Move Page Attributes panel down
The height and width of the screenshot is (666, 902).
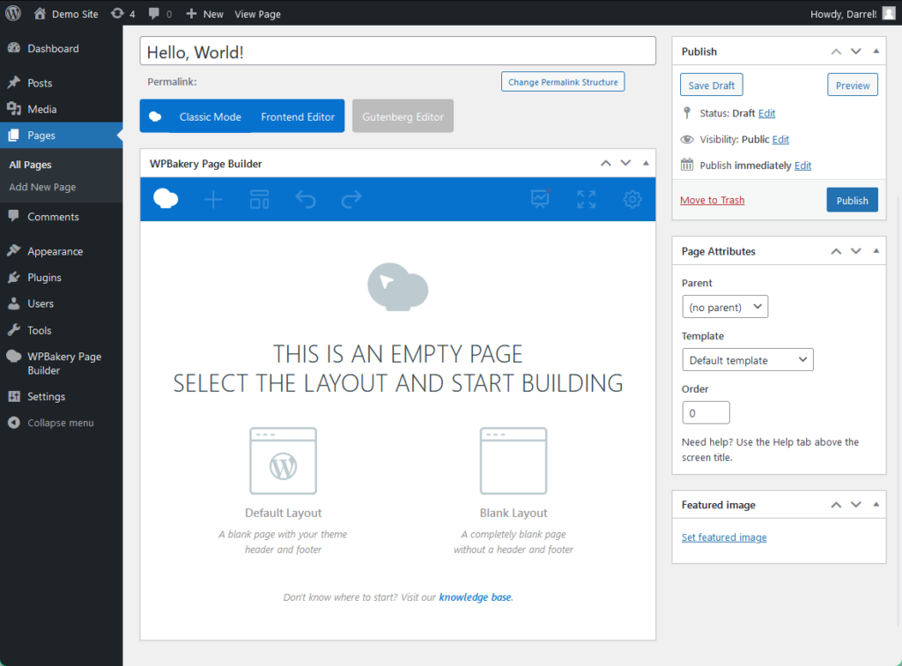point(856,251)
